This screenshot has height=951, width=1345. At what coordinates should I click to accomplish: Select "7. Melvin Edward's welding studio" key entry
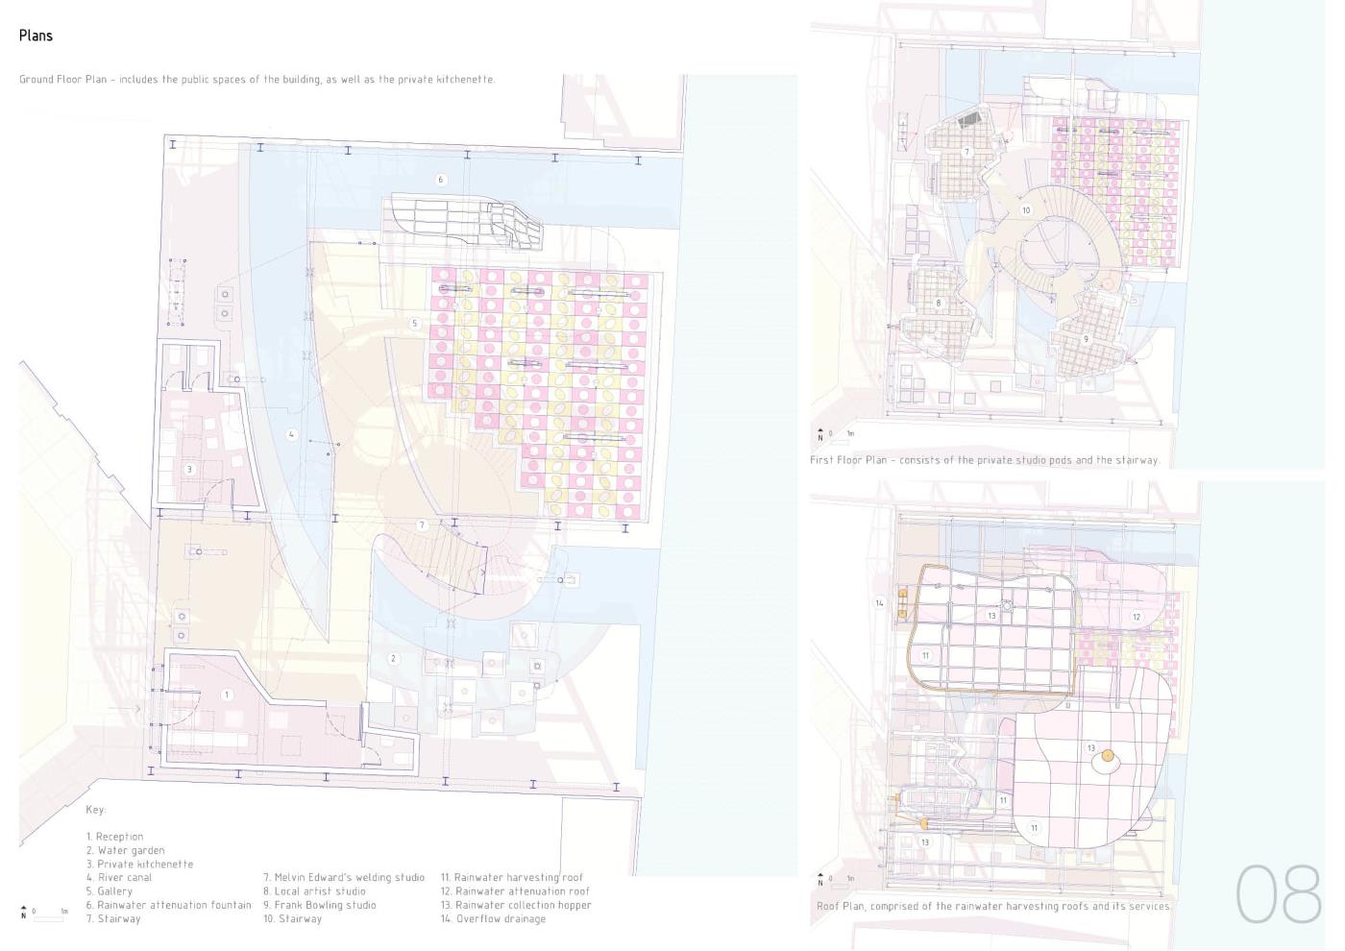[344, 878]
